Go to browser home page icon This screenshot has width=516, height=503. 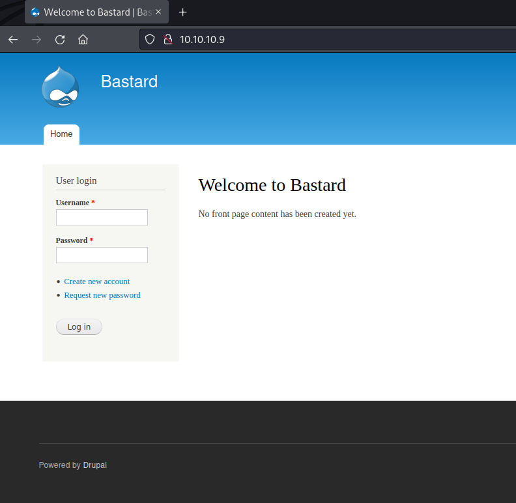click(x=83, y=40)
